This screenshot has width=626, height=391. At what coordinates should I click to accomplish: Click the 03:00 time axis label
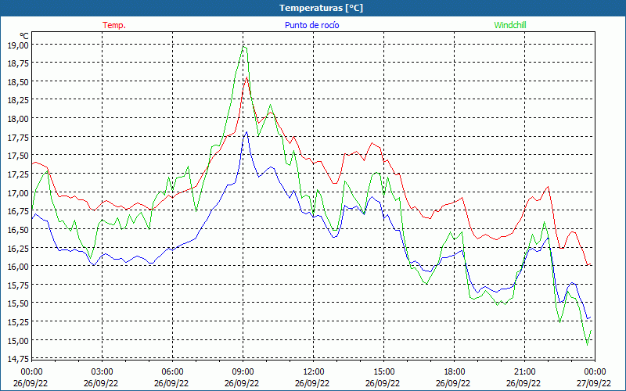pos(102,372)
